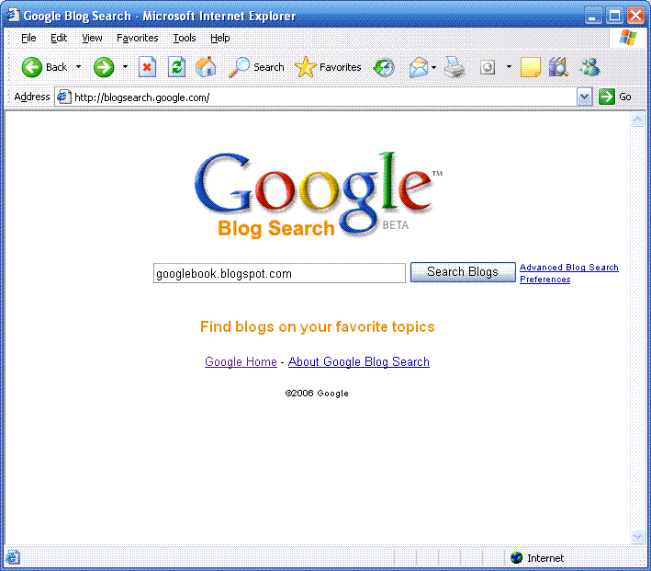651x571 pixels.
Task: Click the Edit toolbar icon beside printer
Action: [x=488, y=67]
